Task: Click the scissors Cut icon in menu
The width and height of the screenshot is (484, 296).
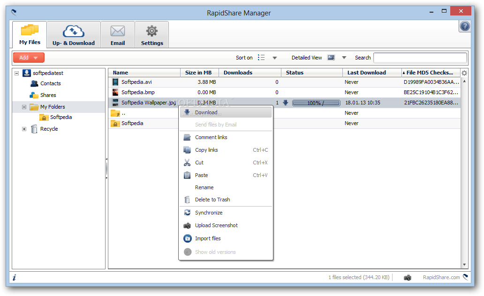Action: [187, 163]
